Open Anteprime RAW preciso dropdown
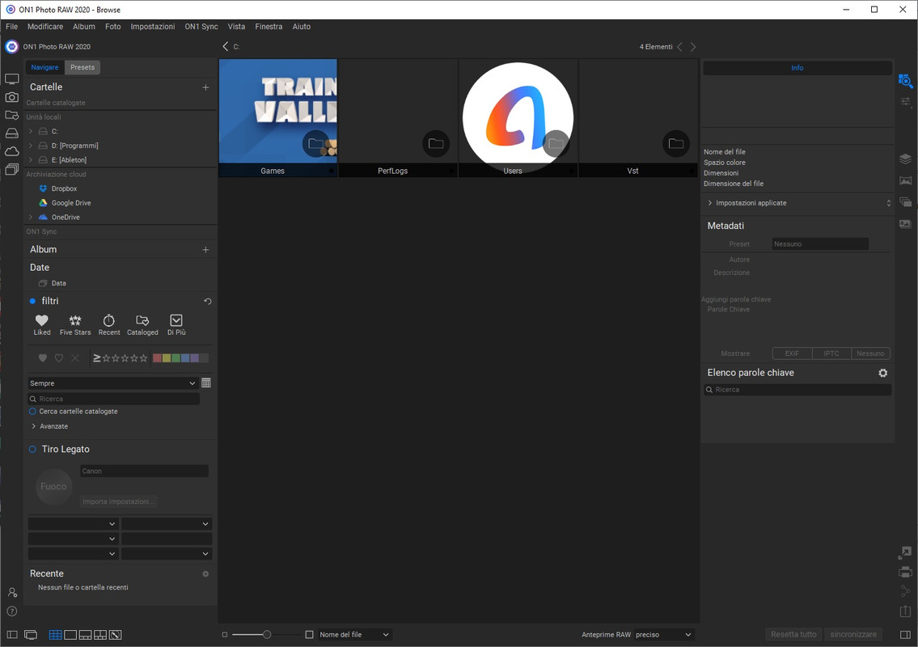This screenshot has height=647, width=918. [663, 635]
